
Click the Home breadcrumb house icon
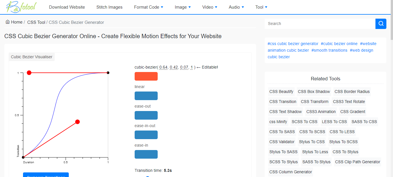point(7,22)
